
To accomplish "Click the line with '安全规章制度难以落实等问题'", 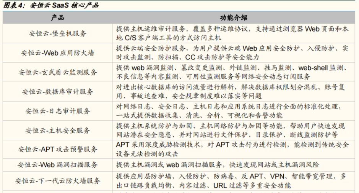I will click(x=189, y=96).
